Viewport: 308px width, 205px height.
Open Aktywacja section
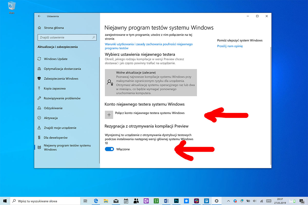pyautogui.click(x=47, y=118)
